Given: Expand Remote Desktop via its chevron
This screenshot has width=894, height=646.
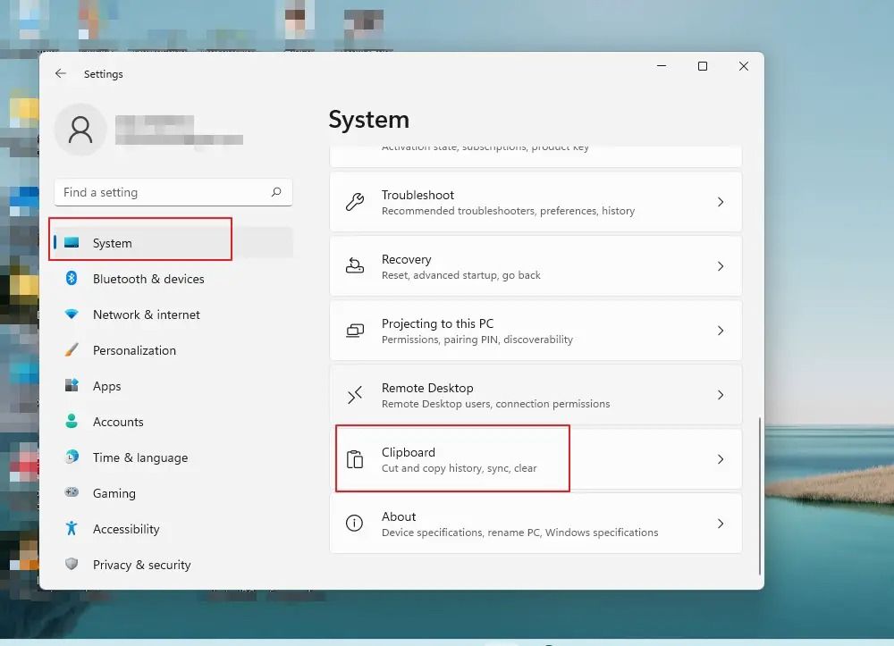Looking at the screenshot, I should coord(721,394).
